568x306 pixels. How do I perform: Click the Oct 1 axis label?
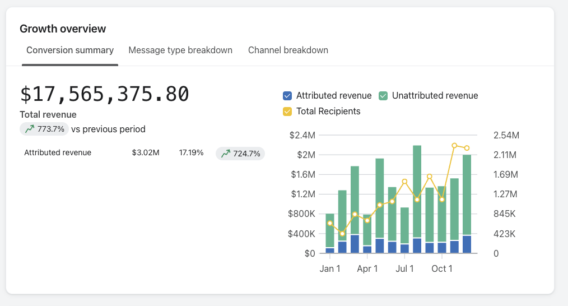point(442,268)
